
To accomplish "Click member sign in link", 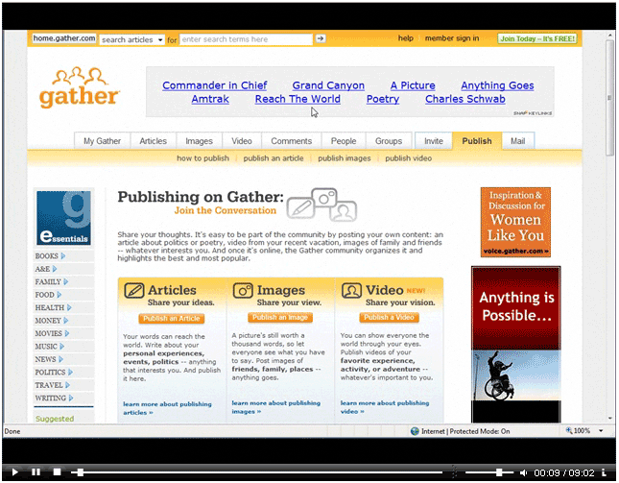I will tap(452, 38).
